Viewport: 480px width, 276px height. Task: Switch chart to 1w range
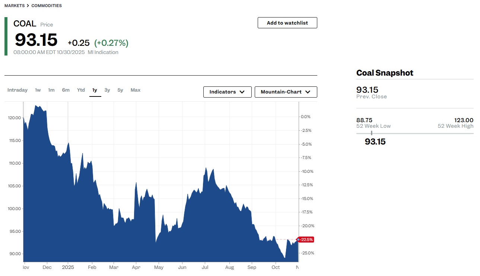point(38,90)
